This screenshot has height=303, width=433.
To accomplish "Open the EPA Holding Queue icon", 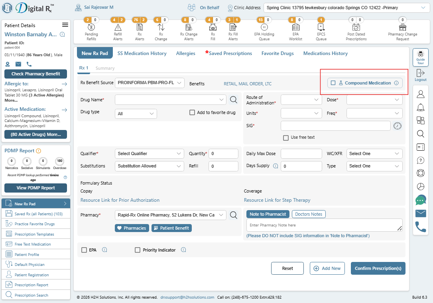I will point(264,27).
